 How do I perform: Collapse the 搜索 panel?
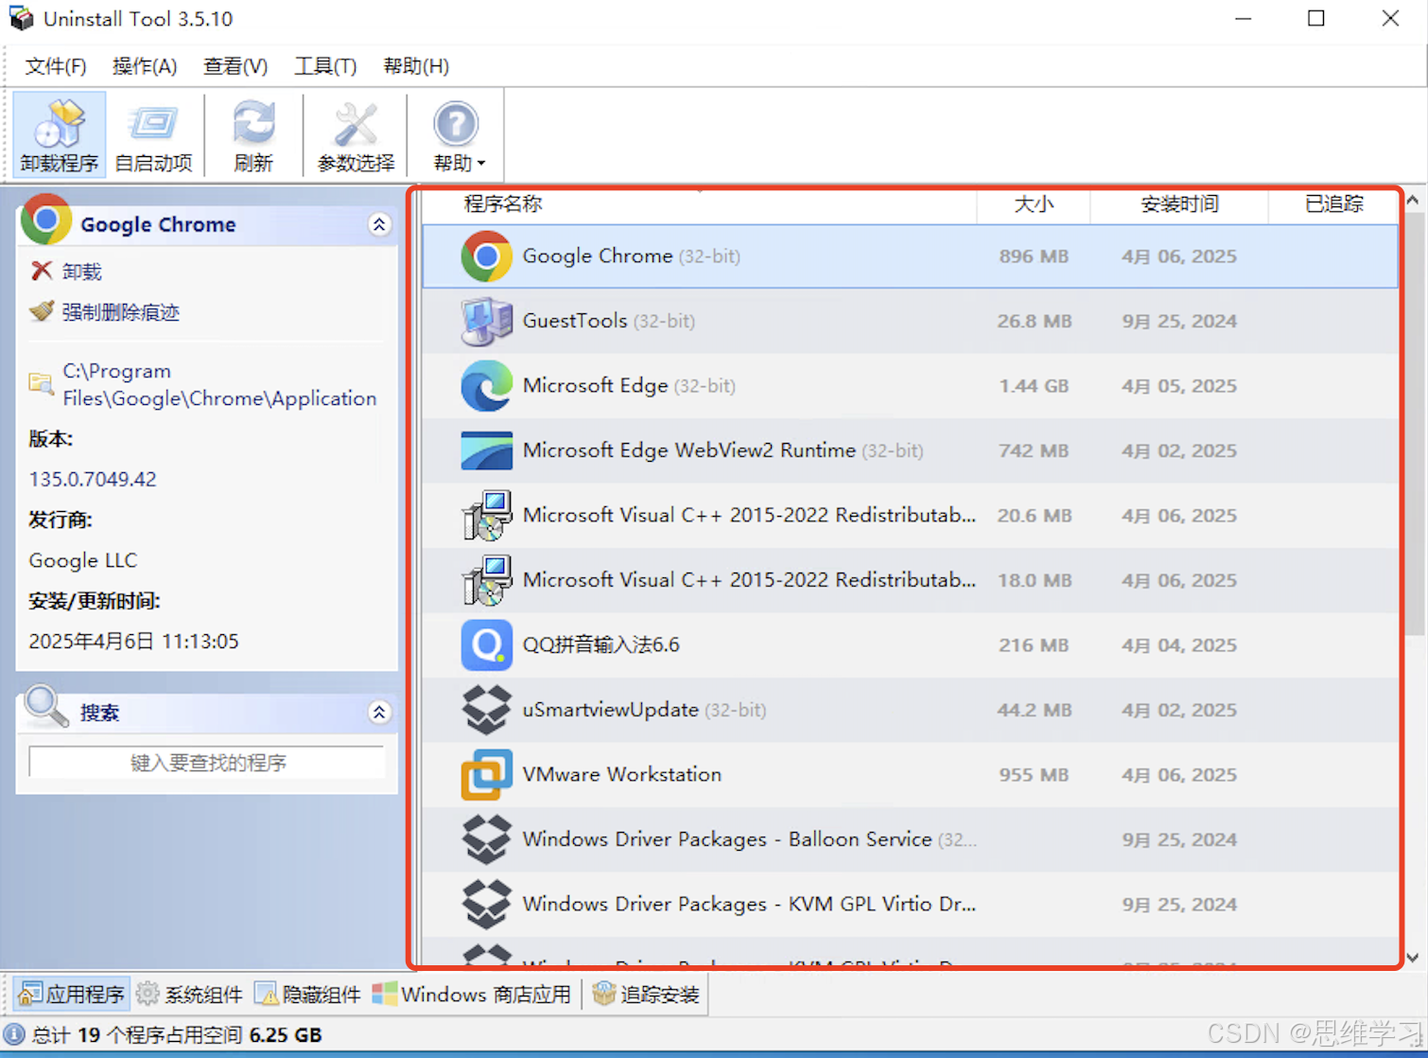click(x=379, y=713)
